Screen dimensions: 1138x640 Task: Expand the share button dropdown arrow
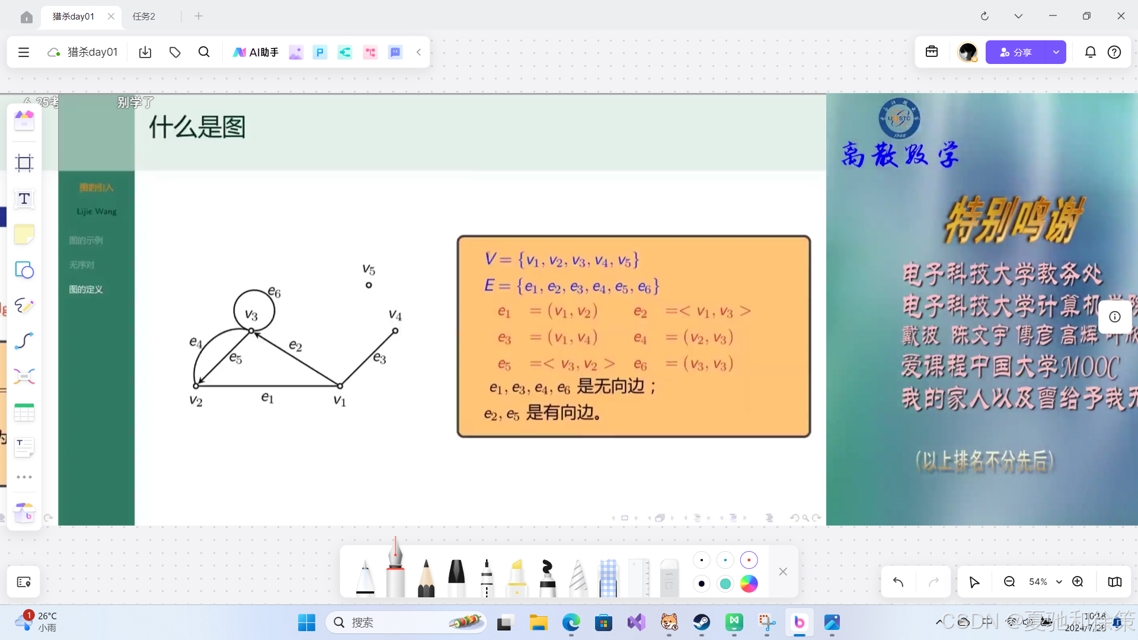pos(1056,52)
